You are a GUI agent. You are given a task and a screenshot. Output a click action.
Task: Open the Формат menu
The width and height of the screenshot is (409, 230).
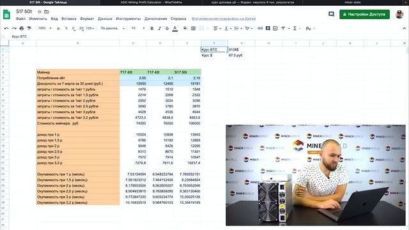pyautogui.click(x=87, y=19)
